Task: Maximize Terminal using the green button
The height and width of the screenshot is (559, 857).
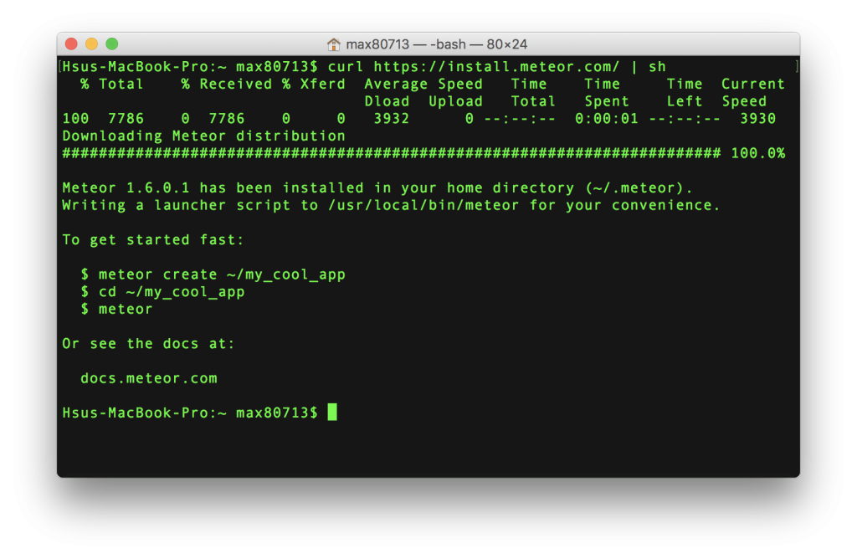Action: [x=111, y=44]
